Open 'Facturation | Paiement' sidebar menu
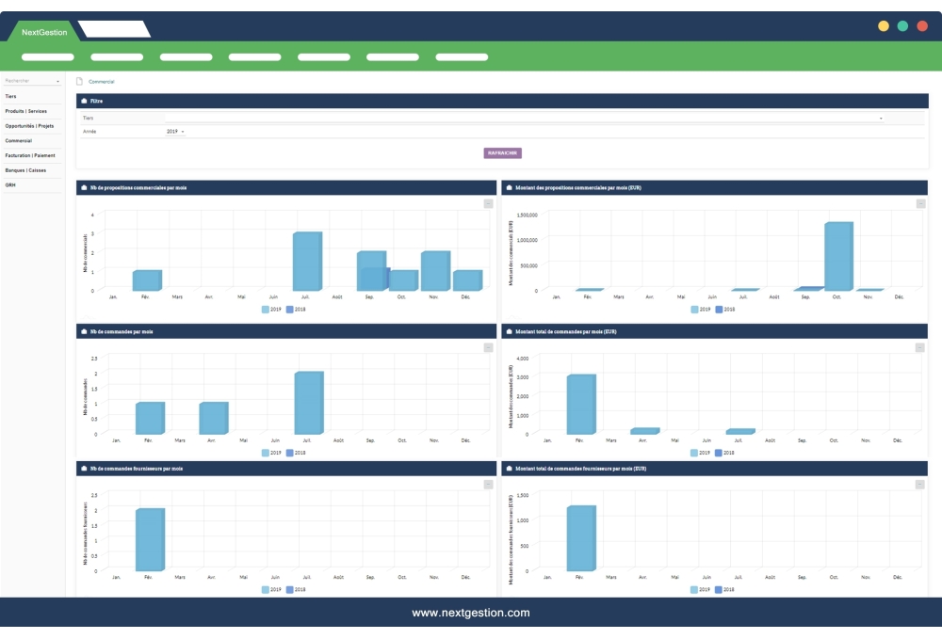 [x=30, y=155]
